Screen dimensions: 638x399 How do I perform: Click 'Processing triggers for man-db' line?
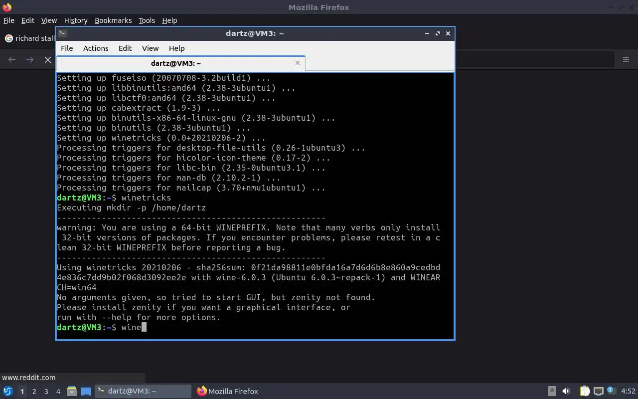point(168,178)
